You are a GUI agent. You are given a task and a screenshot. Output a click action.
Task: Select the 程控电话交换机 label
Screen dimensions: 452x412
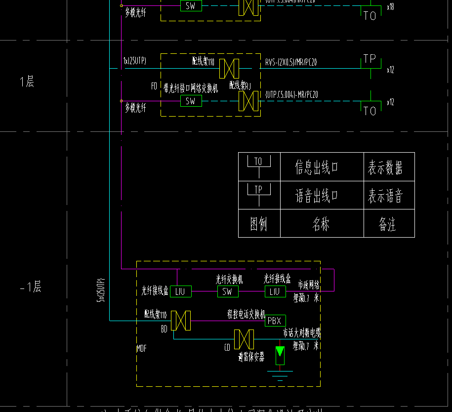click(246, 314)
